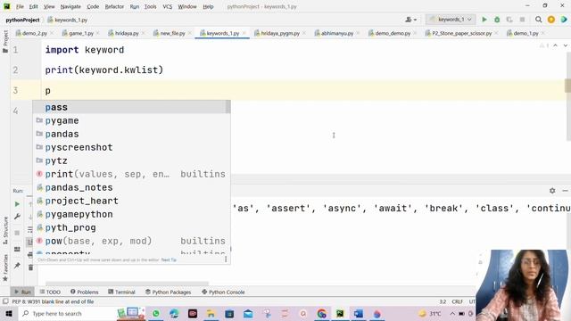This screenshot has width=571, height=321.
Task: Run with coverage icon in toolbar
Action: [x=509, y=20]
